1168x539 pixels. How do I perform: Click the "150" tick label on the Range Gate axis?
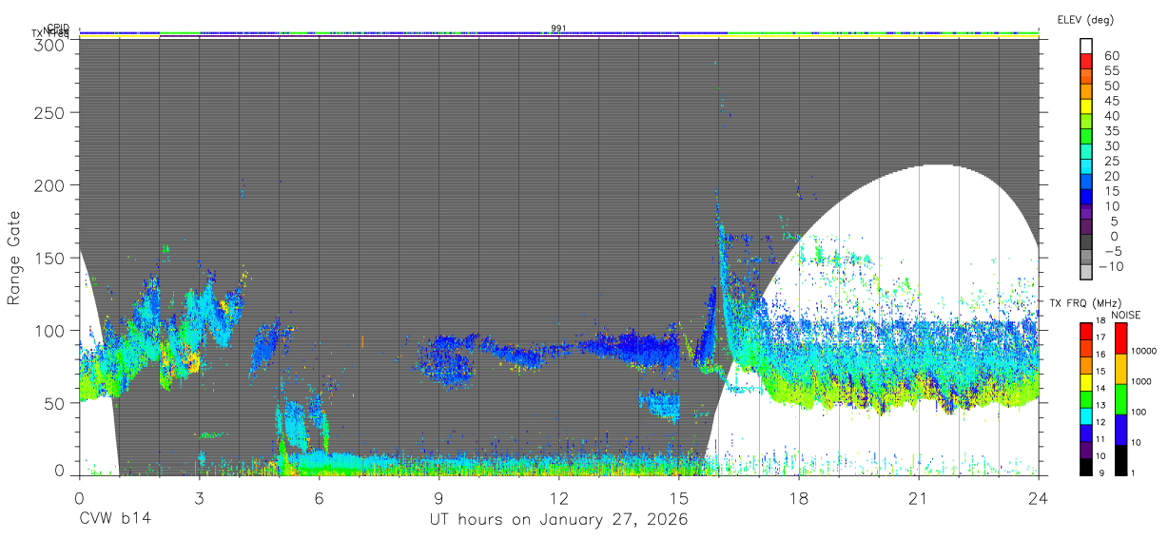tap(52, 258)
